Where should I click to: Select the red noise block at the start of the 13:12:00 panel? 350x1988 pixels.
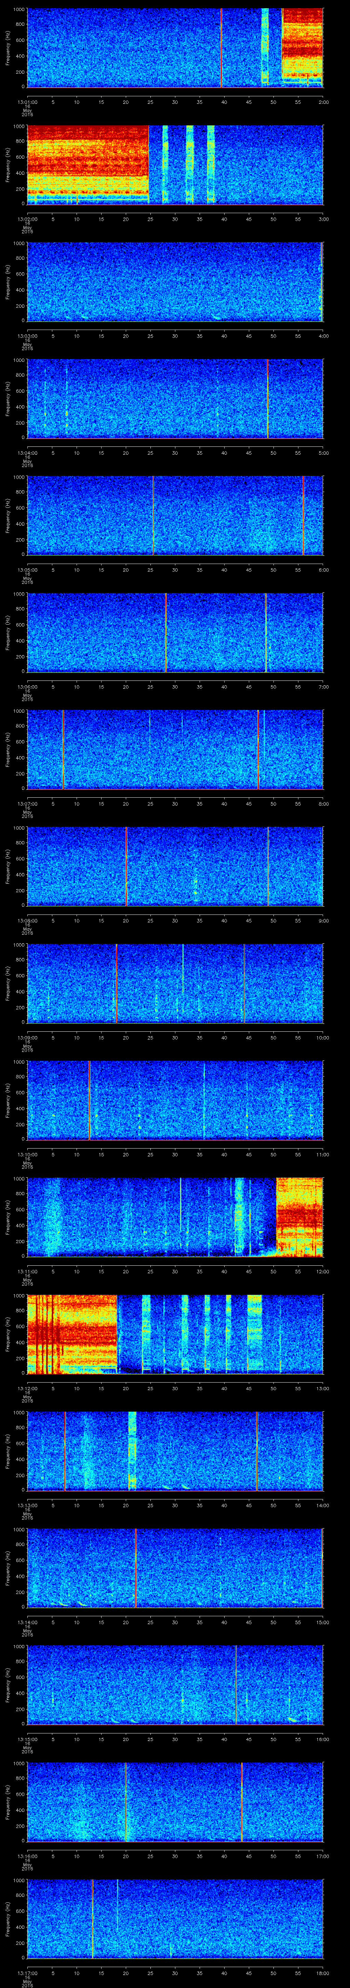coord(71,1334)
